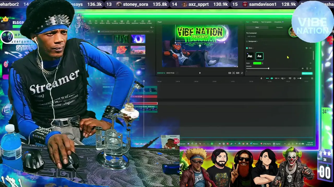Toggle main track magnet above timeline
Screen dimensions: 334x187
(x=267, y=78)
